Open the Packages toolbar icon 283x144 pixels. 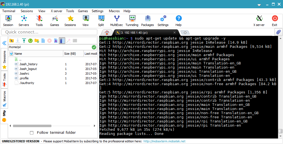tap(148, 21)
